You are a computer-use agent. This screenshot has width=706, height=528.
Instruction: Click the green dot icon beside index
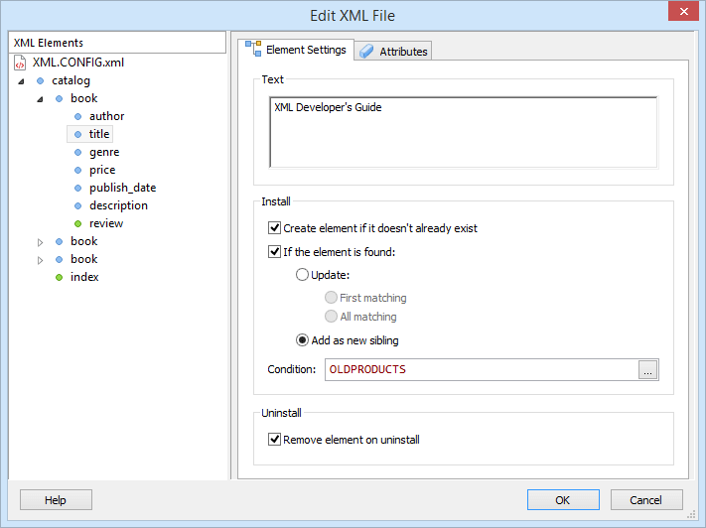point(59,277)
